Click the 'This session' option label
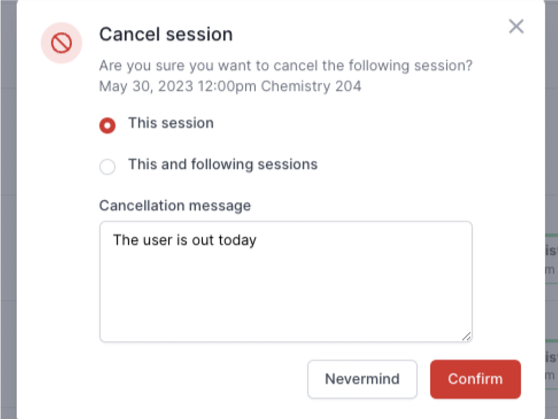558x419 pixels. click(171, 123)
